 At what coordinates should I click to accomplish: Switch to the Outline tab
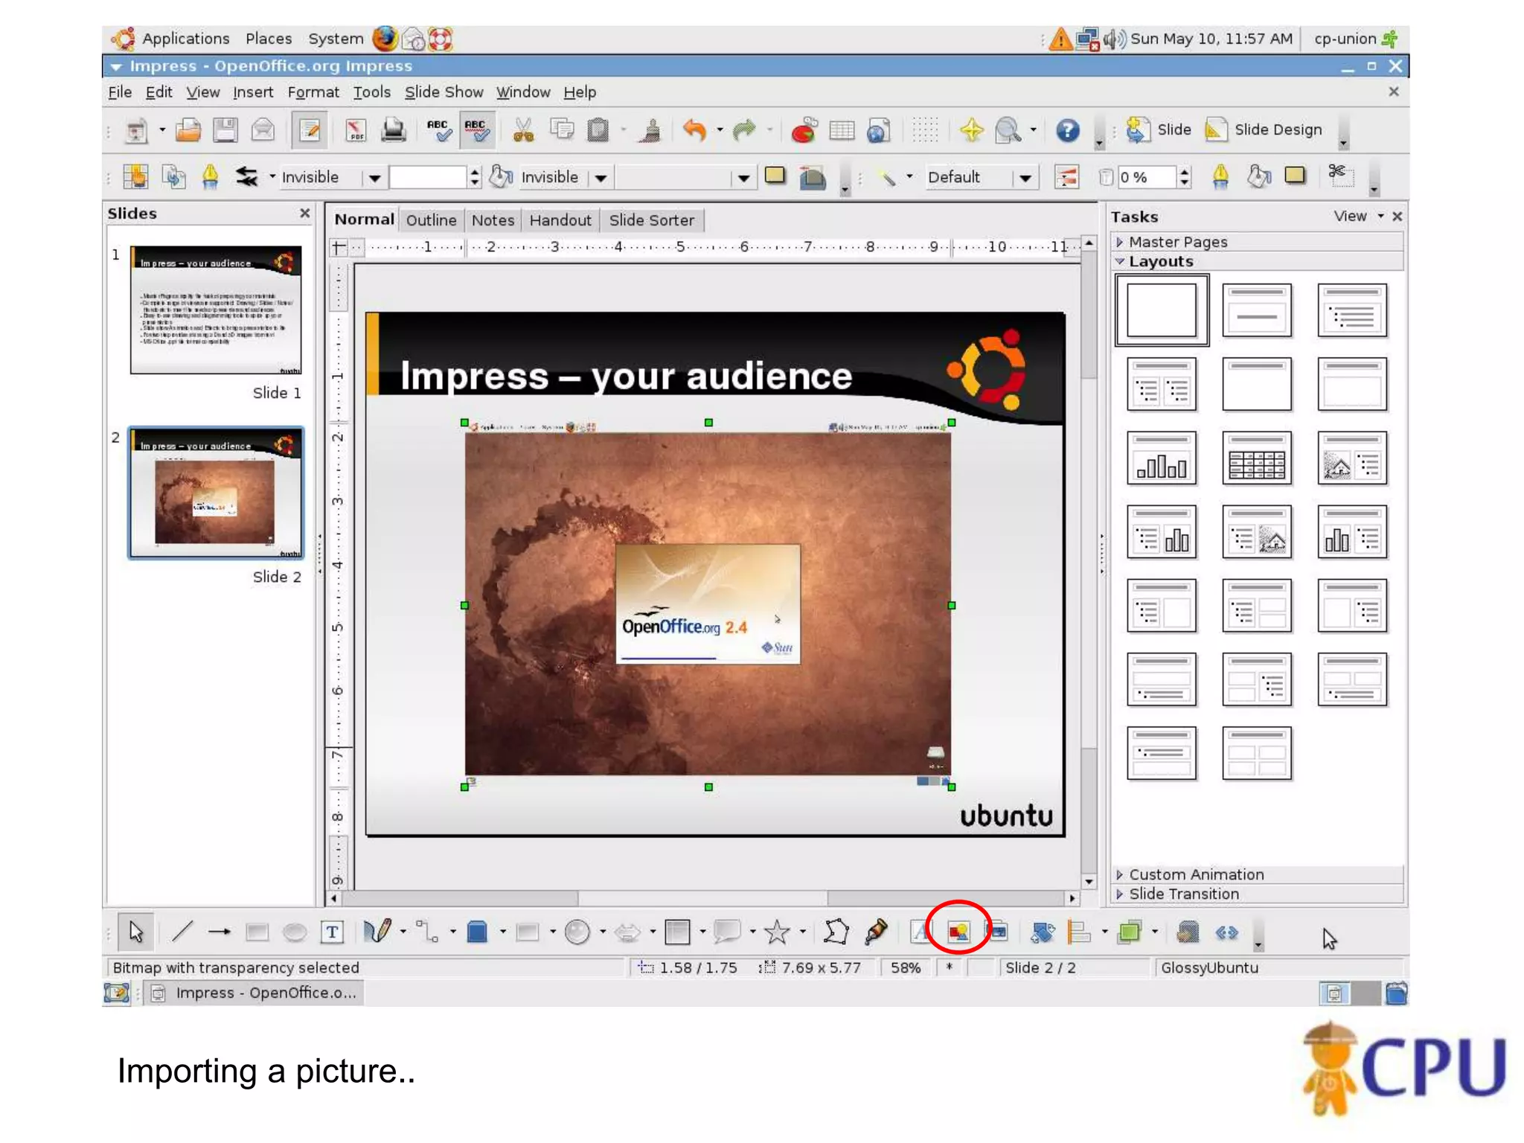[431, 220]
